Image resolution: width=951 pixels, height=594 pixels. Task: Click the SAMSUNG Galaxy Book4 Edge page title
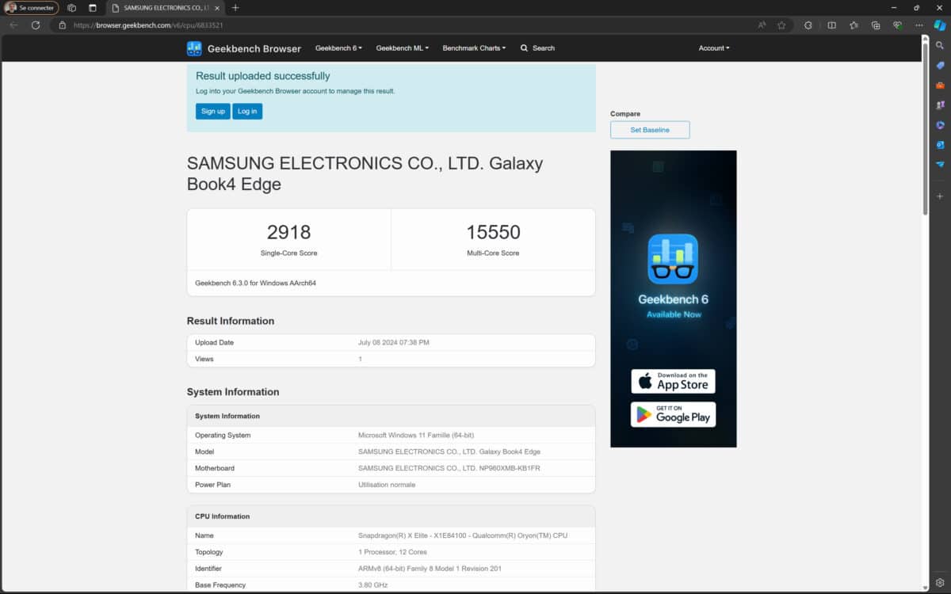tap(365, 173)
